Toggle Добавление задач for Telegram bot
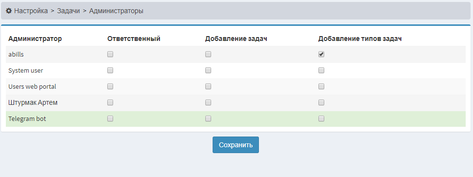The width and height of the screenshot is (473, 177). tap(208, 119)
